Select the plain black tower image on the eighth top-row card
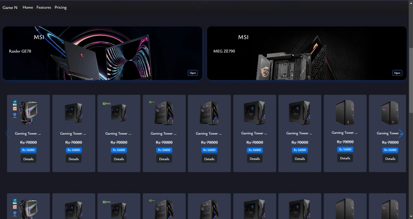 345,112
